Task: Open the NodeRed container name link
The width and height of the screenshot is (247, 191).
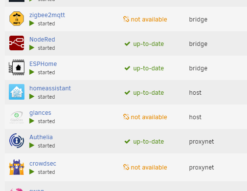Action: pyautogui.click(x=42, y=40)
